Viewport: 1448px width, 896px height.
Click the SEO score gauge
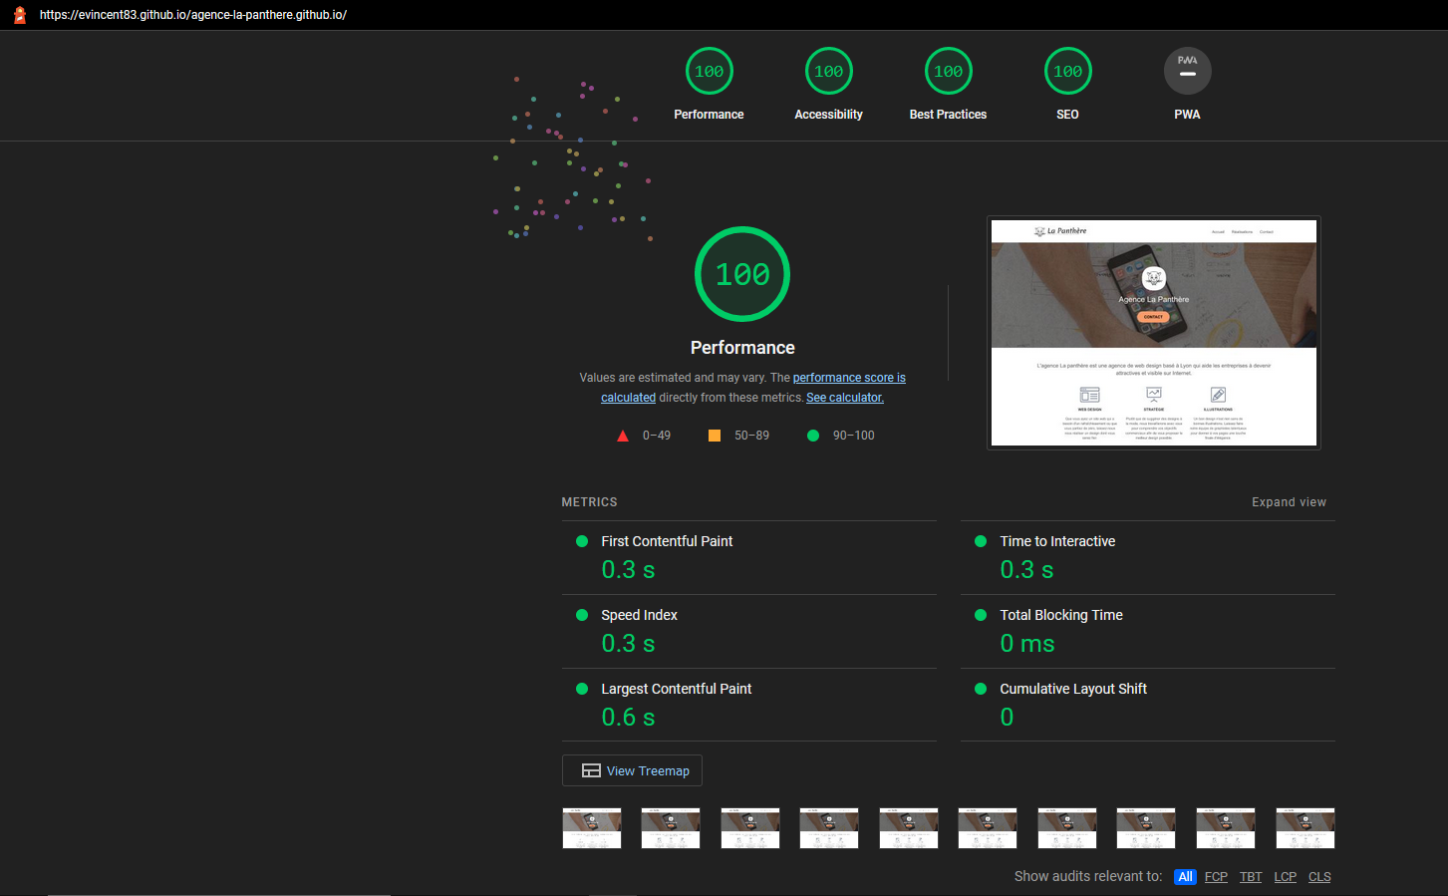(1067, 70)
